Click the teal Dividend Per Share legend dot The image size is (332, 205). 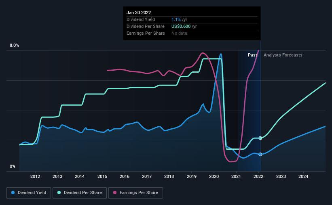point(59,192)
